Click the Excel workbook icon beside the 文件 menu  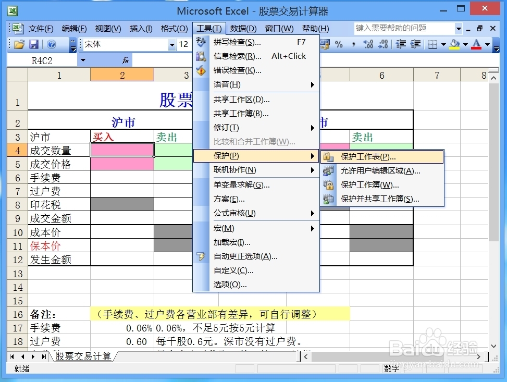18,29
